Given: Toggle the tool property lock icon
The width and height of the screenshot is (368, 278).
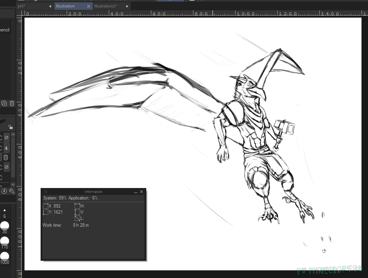Looking at the screenshot, I should pyautogui.click(x=10, y=127).
